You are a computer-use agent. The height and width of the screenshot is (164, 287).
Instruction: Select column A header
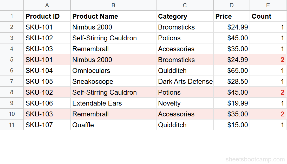click(47, 5)
